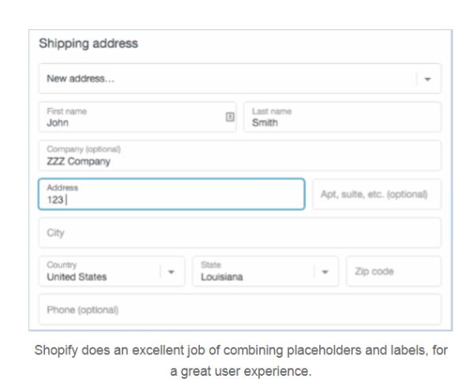Viewport: 474px width, 390px height.
Task: Open the State dropdown arrow
Action: [324, 271]
